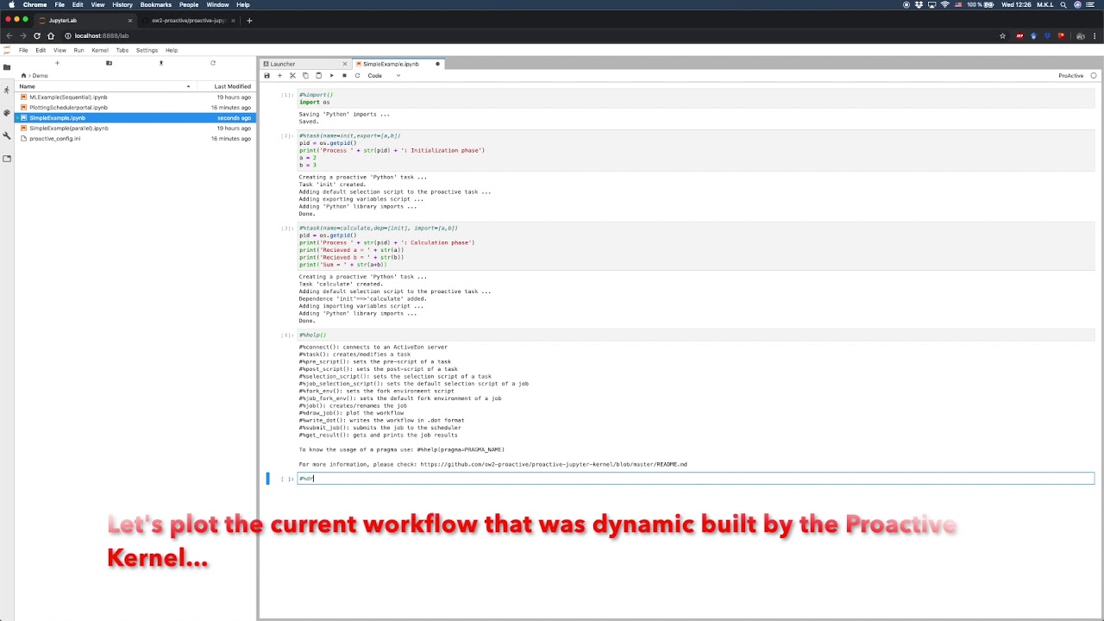Reload the page in Chrome
Screen dimensions: 1104x621
point(37,35)
